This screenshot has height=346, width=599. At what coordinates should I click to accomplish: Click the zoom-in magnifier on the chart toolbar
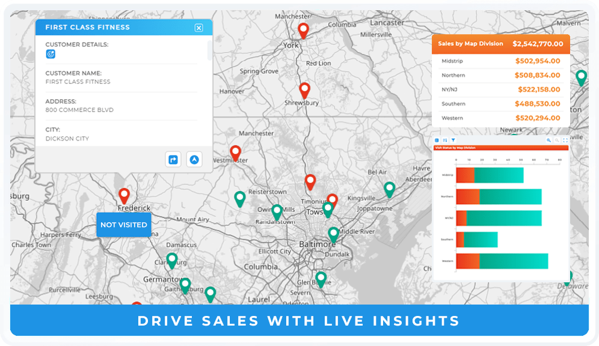click(x=549, y=140)
